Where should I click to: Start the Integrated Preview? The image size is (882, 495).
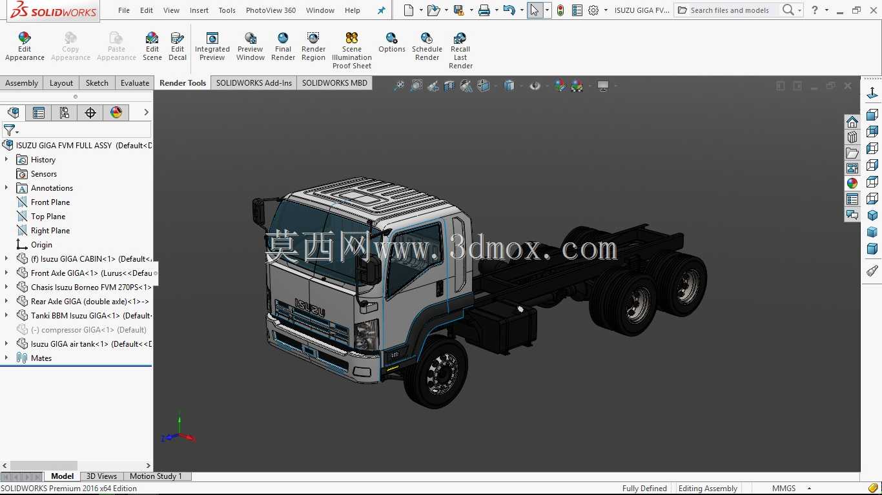pyautogui.click(x=212, y=46)
